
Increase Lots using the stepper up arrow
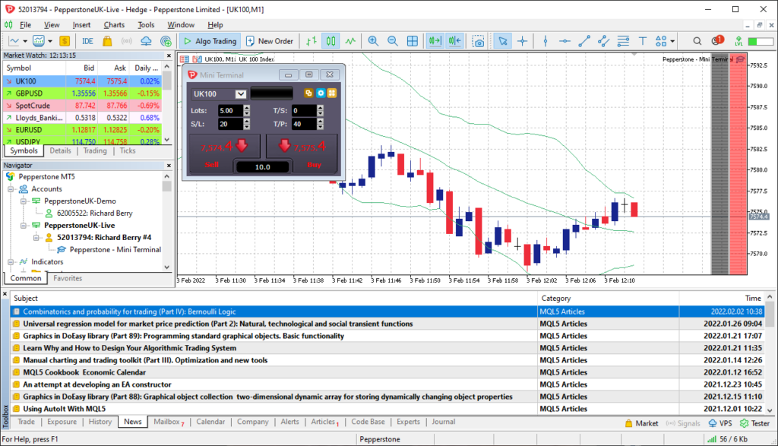[246, 108]
